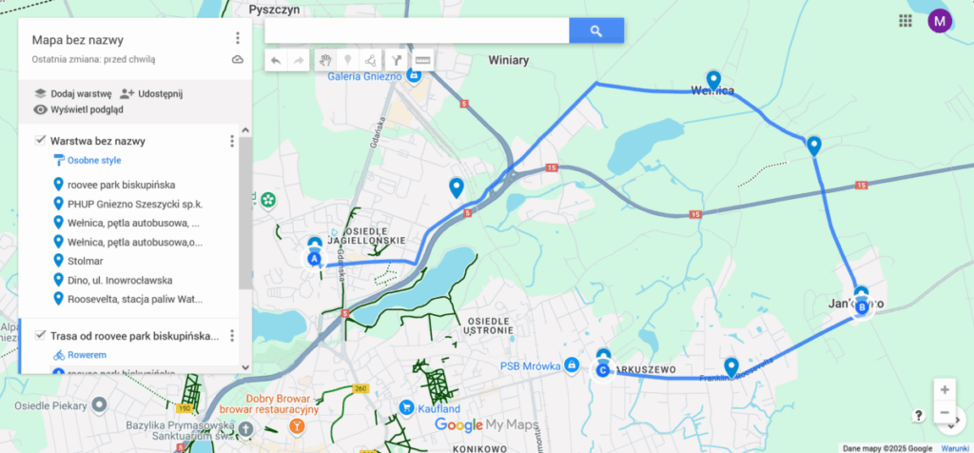Click the map zoom in plus button
Viewport: 974px width, 453px height.
(x=945, y=389)
